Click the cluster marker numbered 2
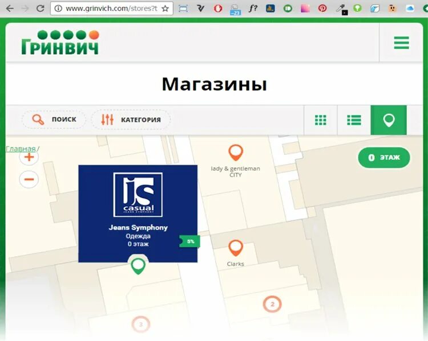Viewport: 428px width, 341px height. click(x=272, y=304)
